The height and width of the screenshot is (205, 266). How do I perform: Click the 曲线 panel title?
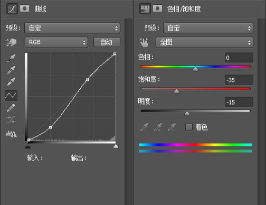click(x=40, y=9)
